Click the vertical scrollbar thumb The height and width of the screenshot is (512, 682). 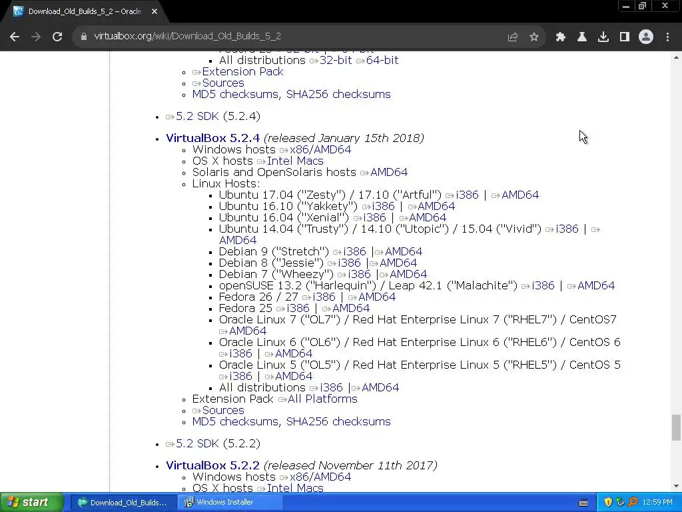point(676,427)
